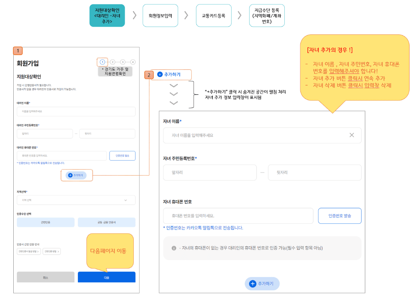Clear the 자녀 이름 field with the X icon
Screen dimensions: 415x298
coord(351,135)
